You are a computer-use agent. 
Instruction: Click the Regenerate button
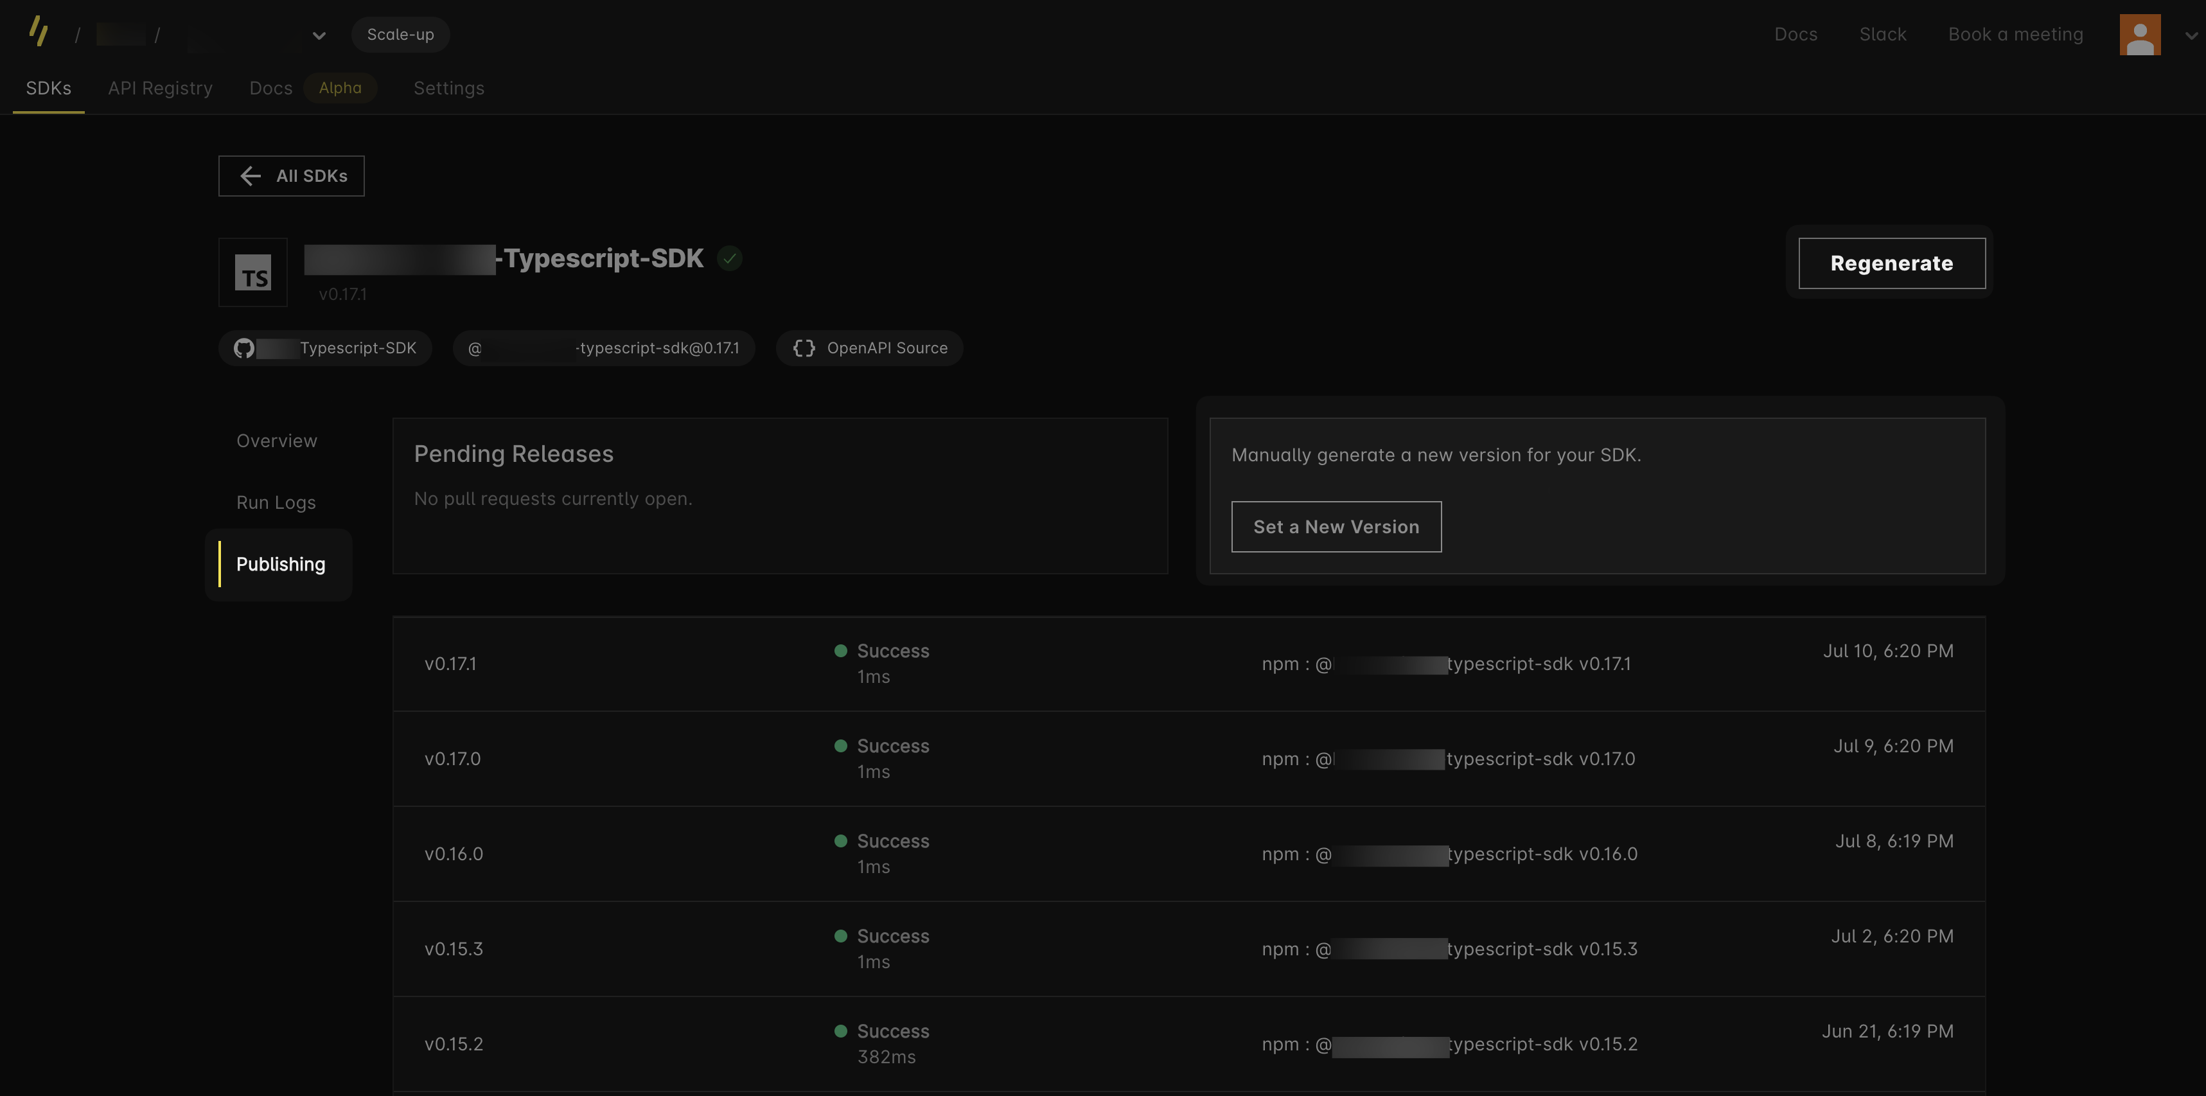[1891, 264]
